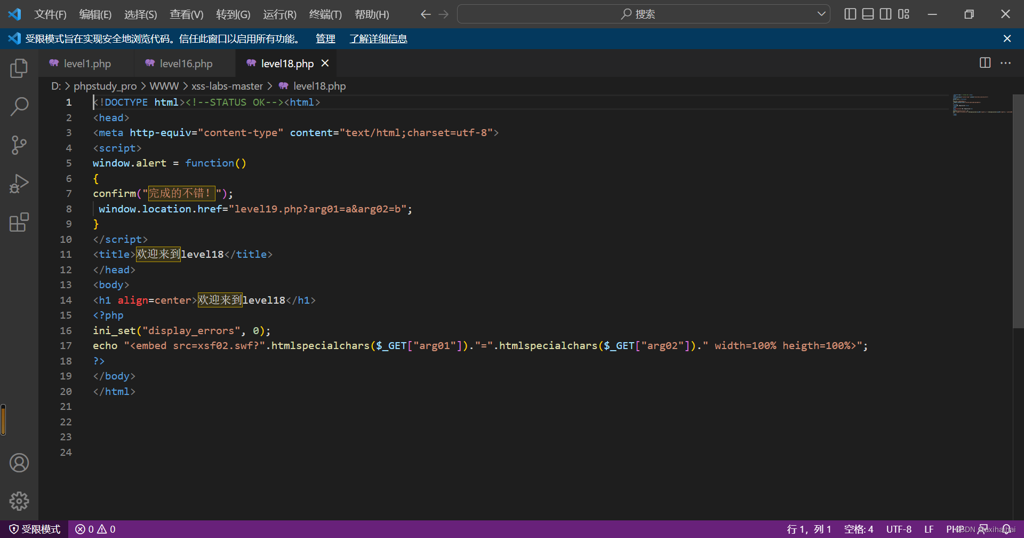Viewport: 1024px width, 538px height.
Task: Click xss-labs-master in breadcrumb path
Action: (x=227, y=86)
